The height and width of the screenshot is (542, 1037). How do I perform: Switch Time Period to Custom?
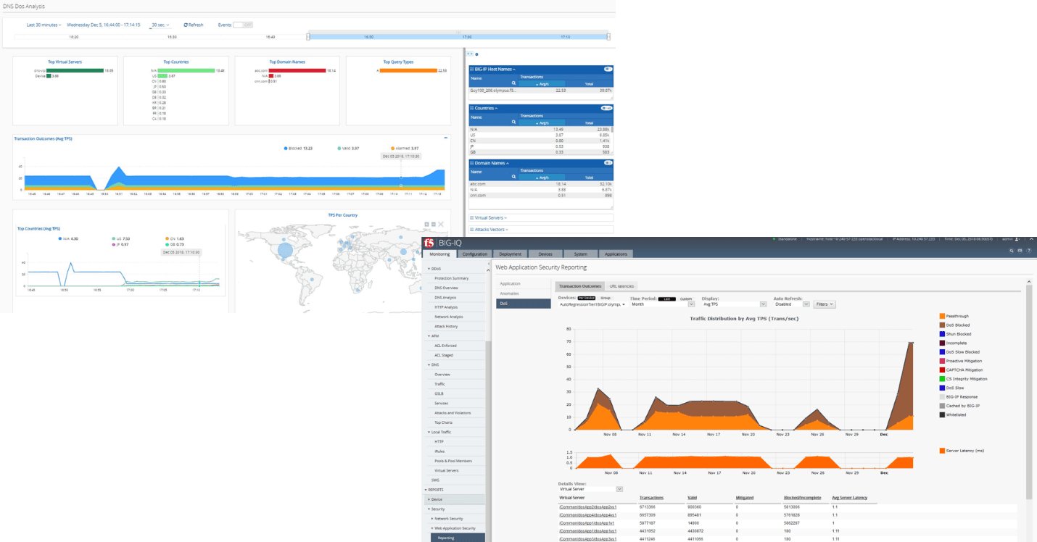click(687, 299)
